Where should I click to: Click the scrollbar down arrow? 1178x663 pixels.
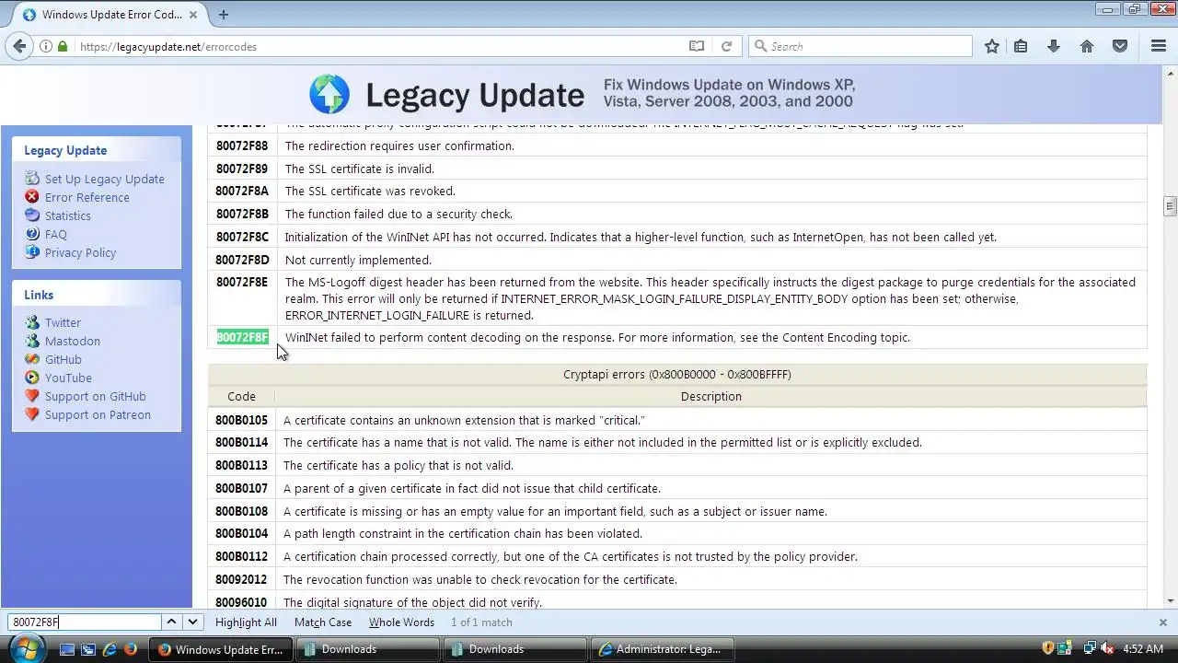tap(1170, 601)
